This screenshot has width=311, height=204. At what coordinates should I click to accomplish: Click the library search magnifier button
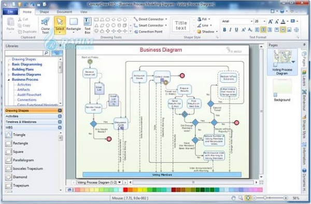point(47,53)
